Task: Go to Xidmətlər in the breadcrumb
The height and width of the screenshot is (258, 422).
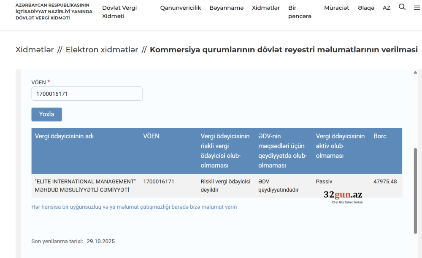Action: (x=35, y=50)
